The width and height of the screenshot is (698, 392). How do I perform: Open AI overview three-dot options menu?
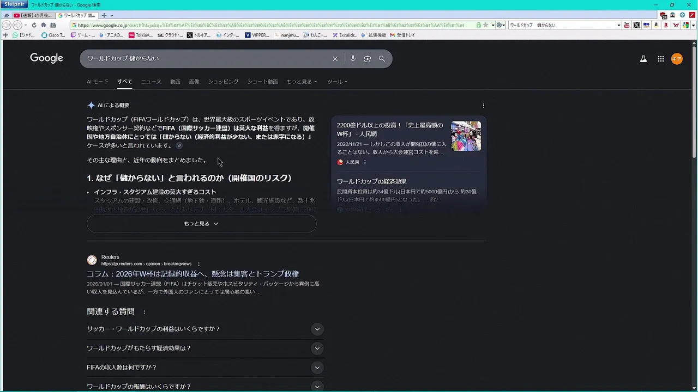[483, 106]
